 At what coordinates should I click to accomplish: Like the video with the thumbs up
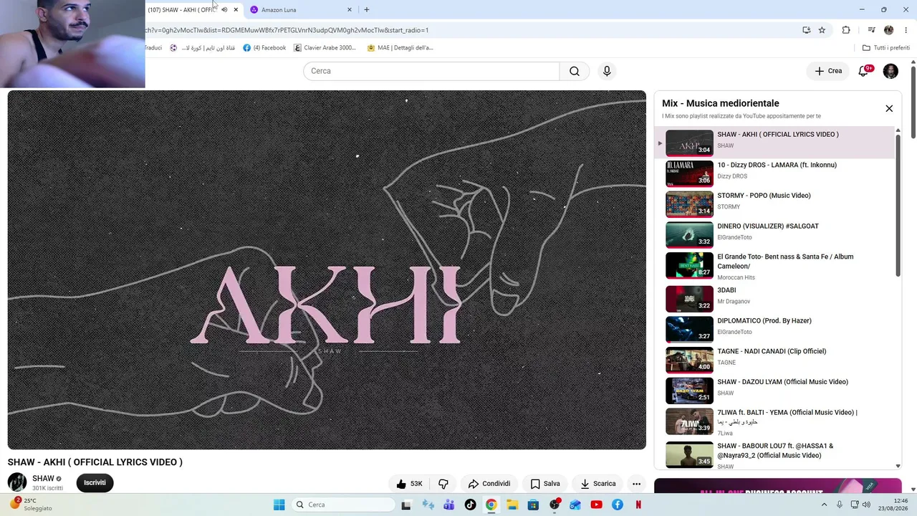(409, 484)
